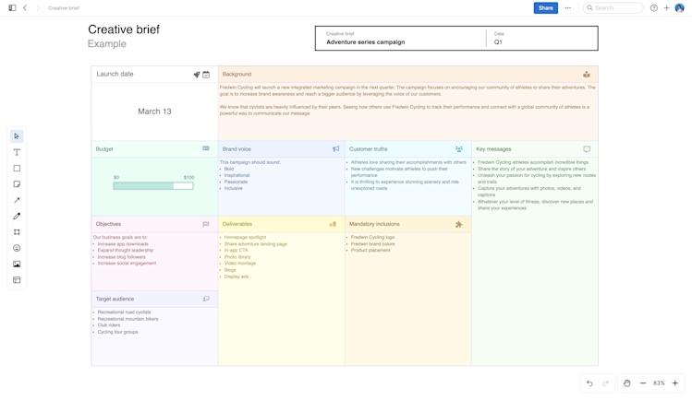Click 'Creative brief' breadcrumb in top bar

64,8
